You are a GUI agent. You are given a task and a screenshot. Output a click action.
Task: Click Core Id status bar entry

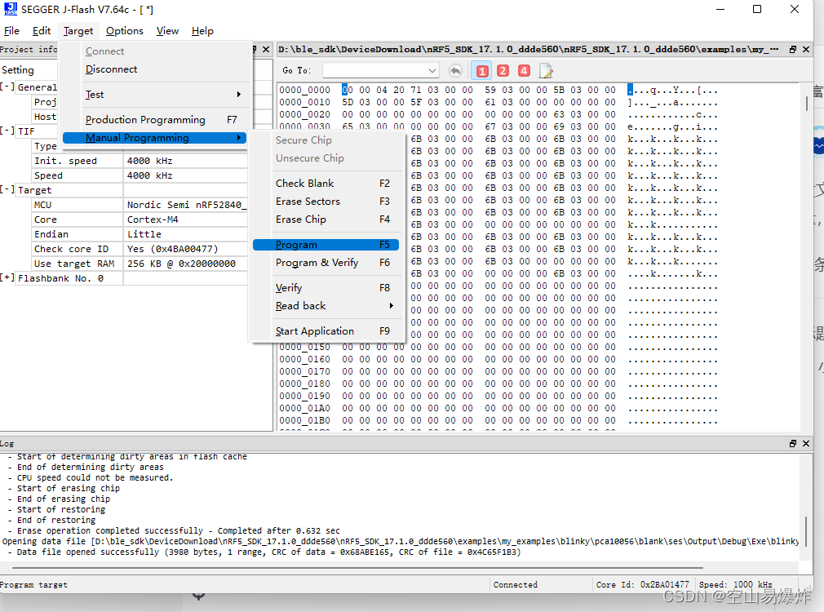tap(642, 584)
